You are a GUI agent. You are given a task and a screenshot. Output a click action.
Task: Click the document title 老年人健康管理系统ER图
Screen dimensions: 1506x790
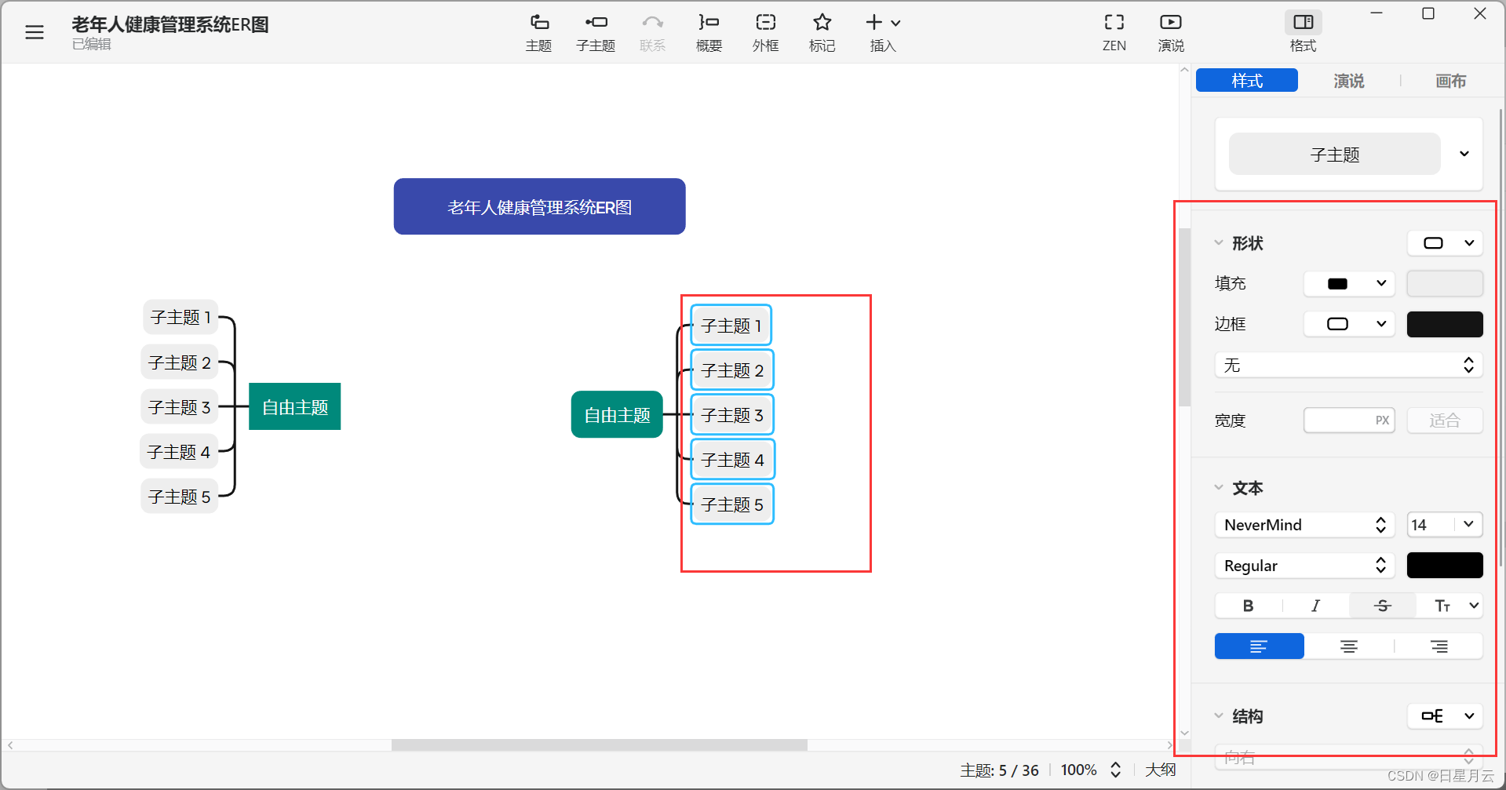click(x=170, y=25)
